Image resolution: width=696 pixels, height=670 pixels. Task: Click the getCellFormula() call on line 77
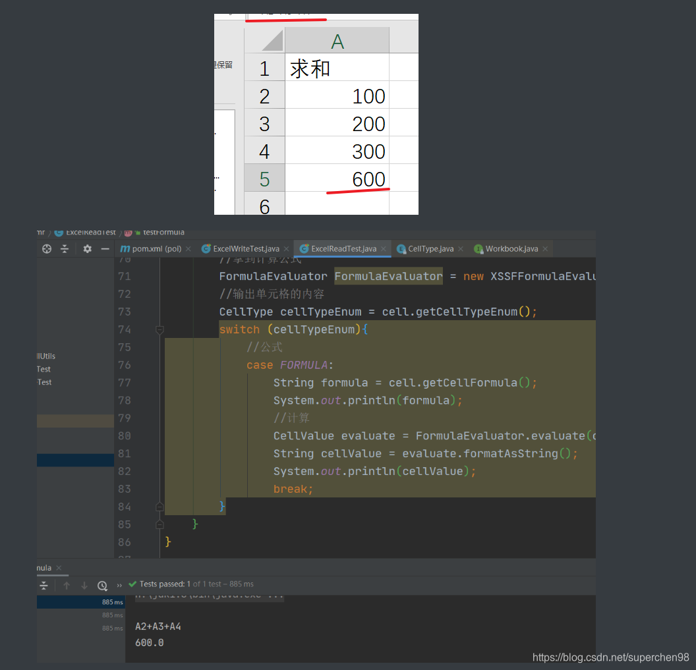click(477, 383)
